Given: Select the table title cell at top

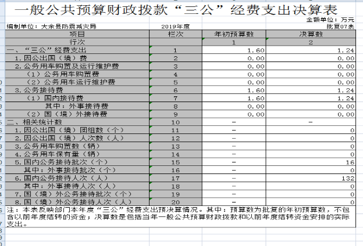Looking at the screenshot, I should tap(180, 9).
